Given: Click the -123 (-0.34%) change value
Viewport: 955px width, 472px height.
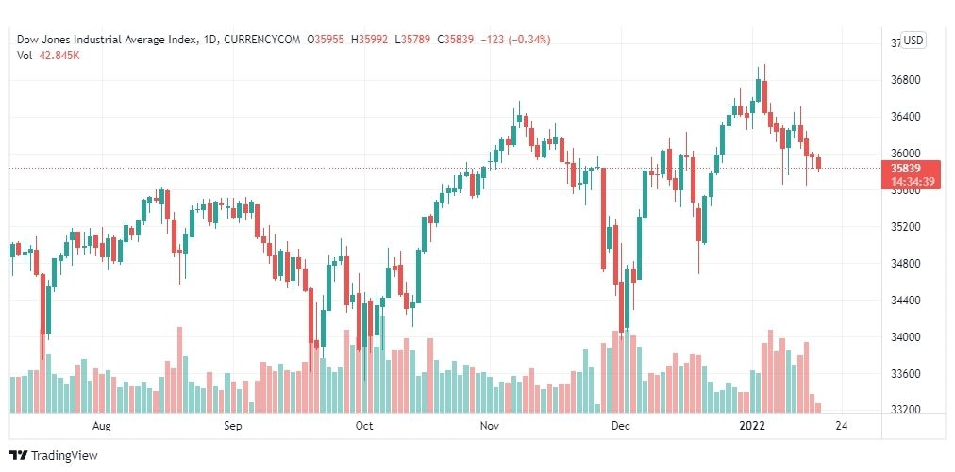Looking at the screenshot, I should coord(515,40).
